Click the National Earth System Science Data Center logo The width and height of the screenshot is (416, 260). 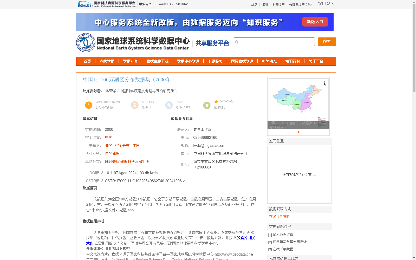coord(133,43)
